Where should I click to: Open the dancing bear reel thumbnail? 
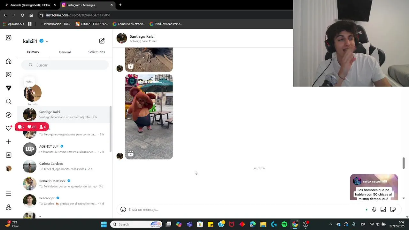click(149, 117)
